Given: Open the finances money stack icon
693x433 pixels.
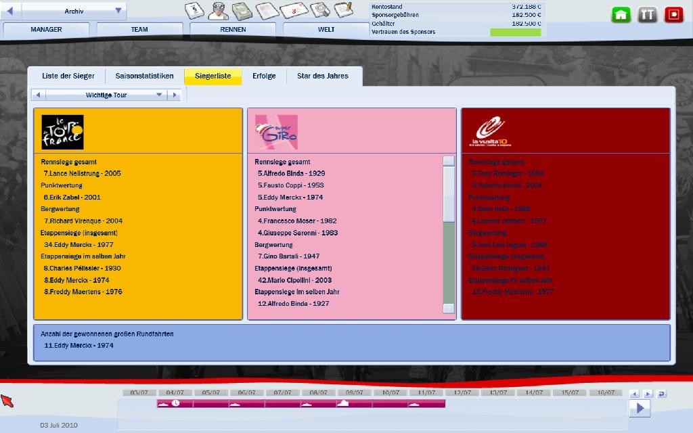Looking at the screenshot, I should coord(242,10).
